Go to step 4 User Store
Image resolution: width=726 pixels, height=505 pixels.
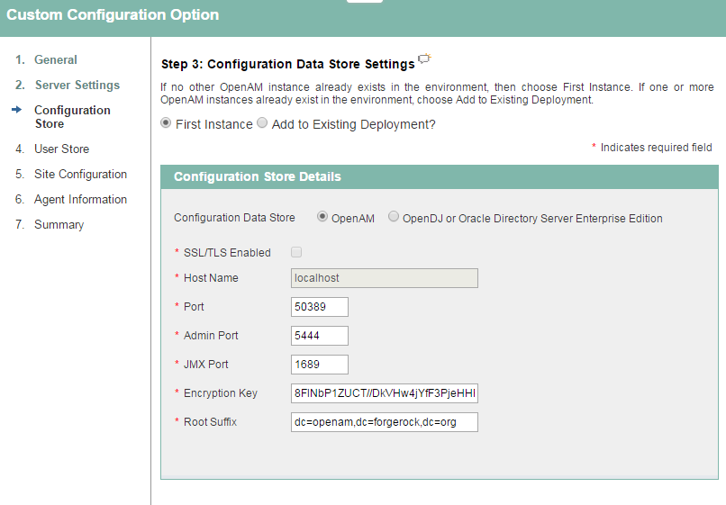(61, 149)
